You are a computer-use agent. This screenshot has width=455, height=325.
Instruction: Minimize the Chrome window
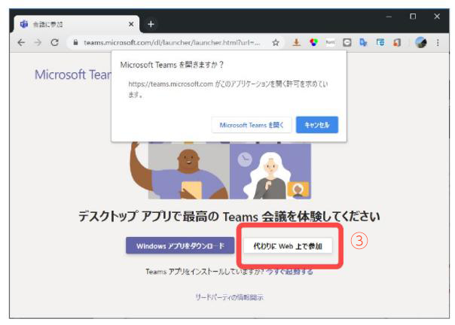tap(389, 17)
